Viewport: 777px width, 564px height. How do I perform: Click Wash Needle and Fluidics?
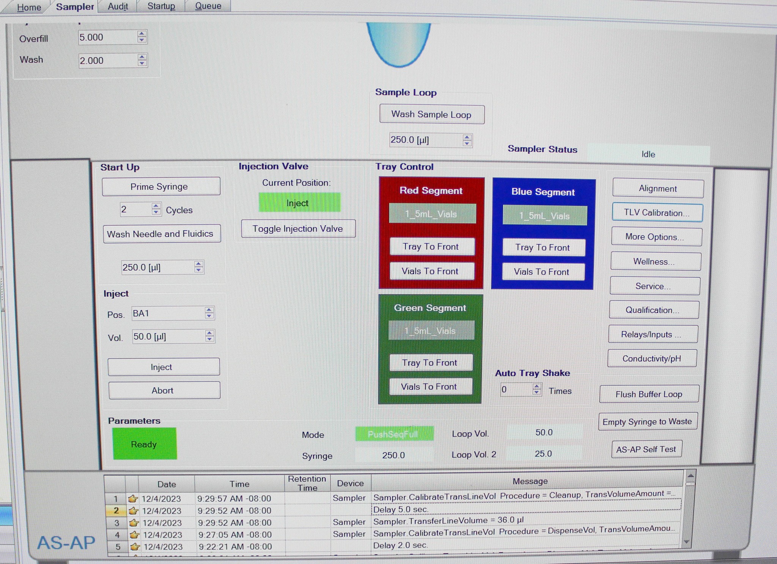(x=161, y=233)
